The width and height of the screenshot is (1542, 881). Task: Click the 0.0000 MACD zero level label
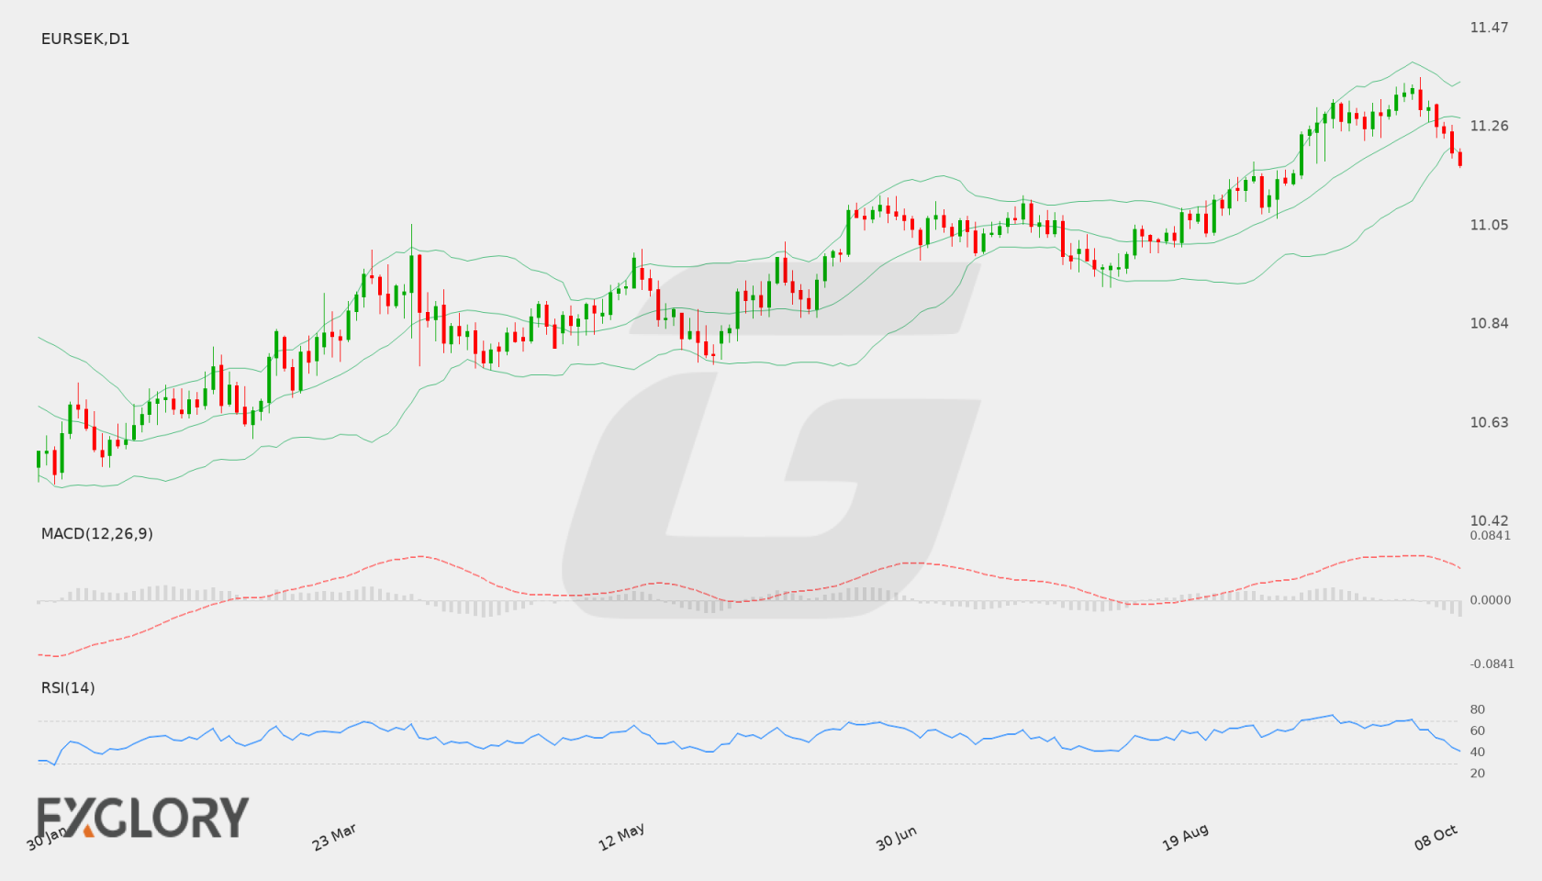tap(1491, 599)
